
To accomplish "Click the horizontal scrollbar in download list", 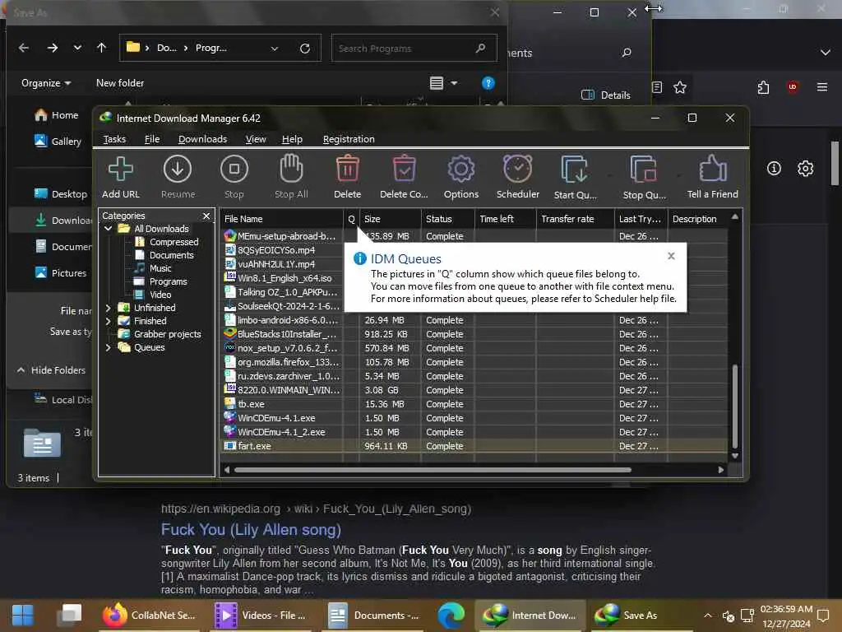I will 433,470.
